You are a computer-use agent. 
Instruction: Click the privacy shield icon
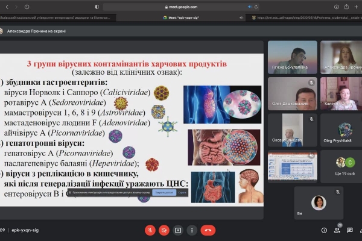[x=97, y=7]
